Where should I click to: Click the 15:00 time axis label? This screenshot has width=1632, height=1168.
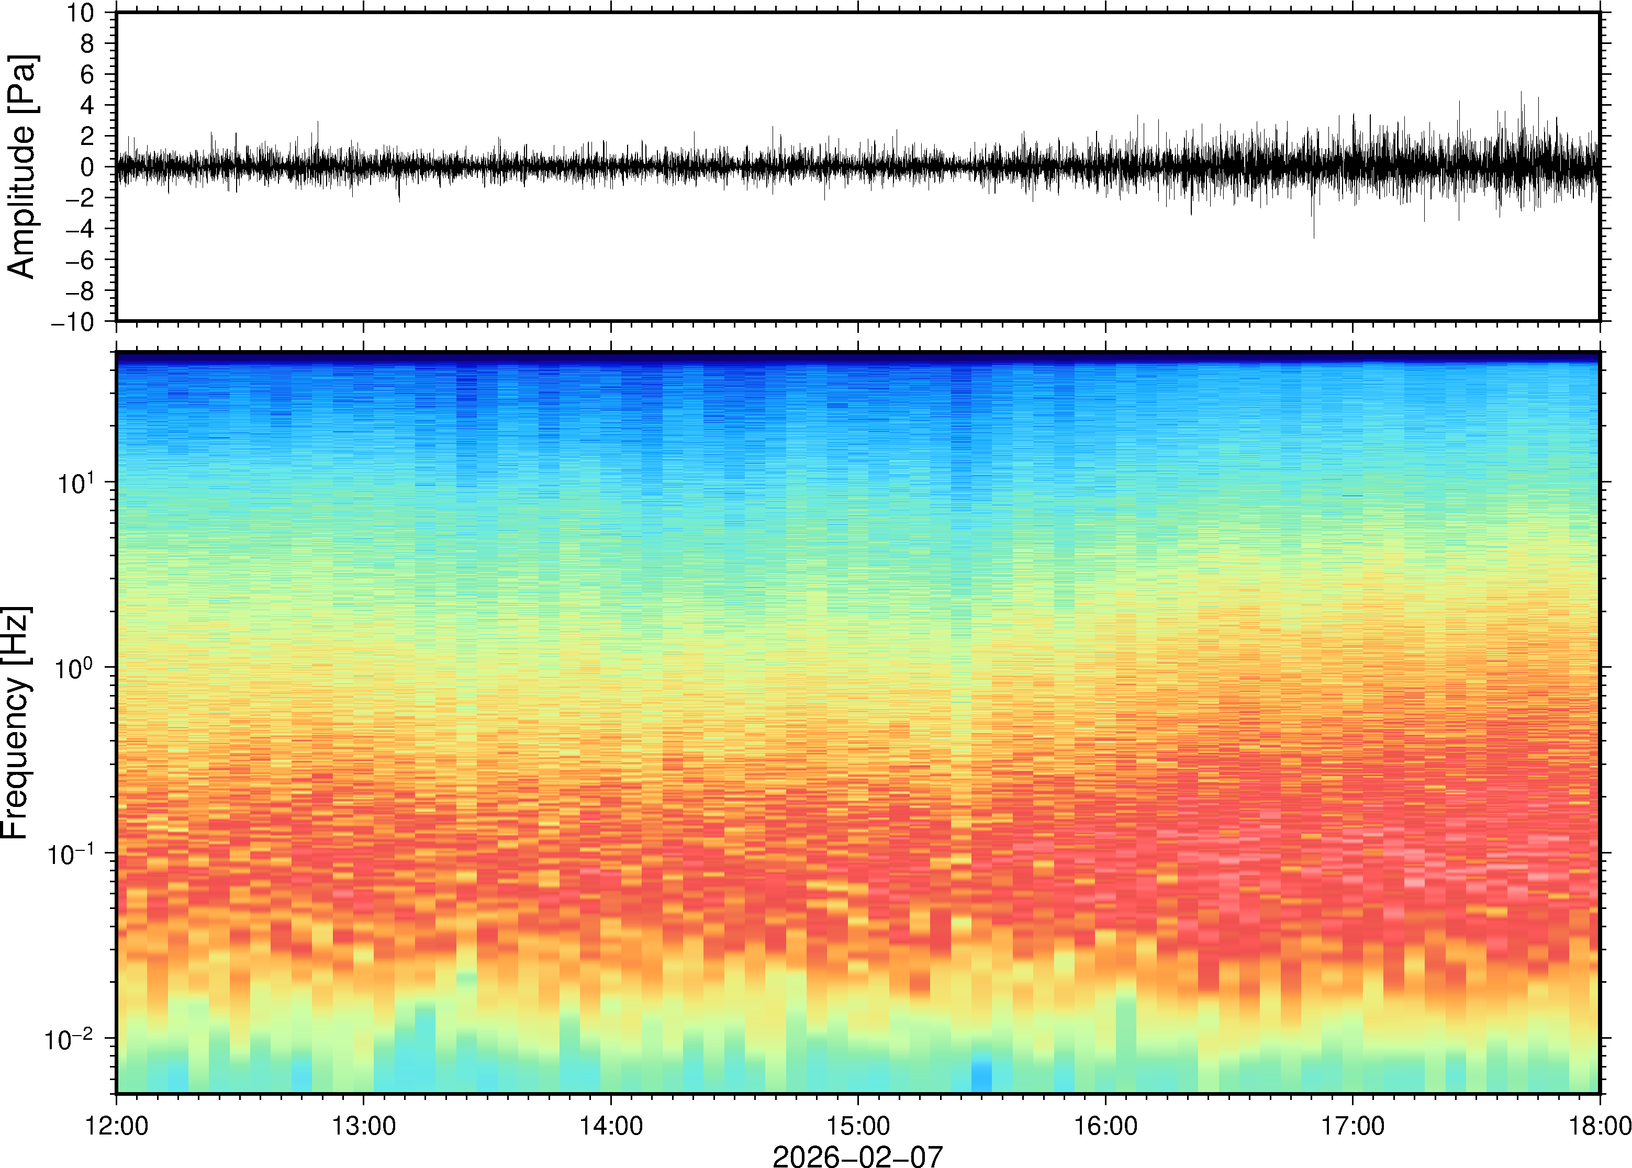coord(857,1126)
